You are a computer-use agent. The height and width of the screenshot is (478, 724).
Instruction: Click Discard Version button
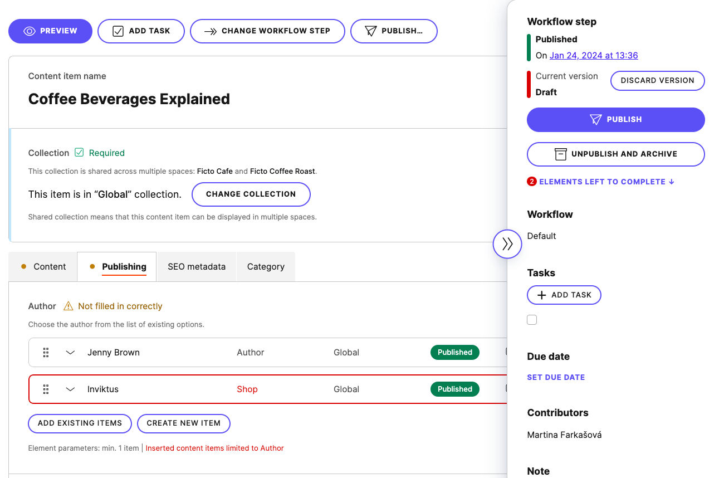tap(657, 80)
